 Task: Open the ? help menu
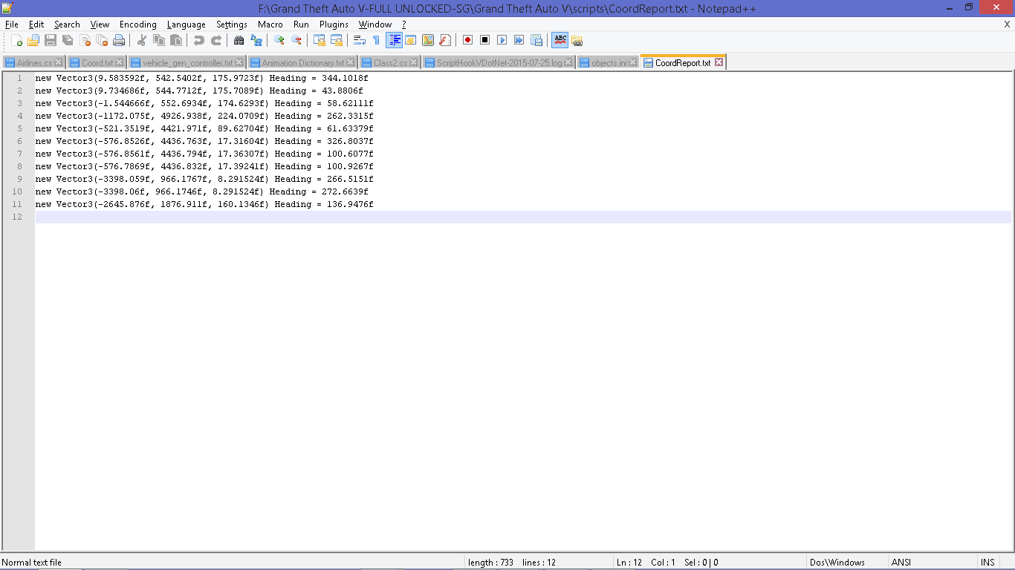(x=404, y=24)
